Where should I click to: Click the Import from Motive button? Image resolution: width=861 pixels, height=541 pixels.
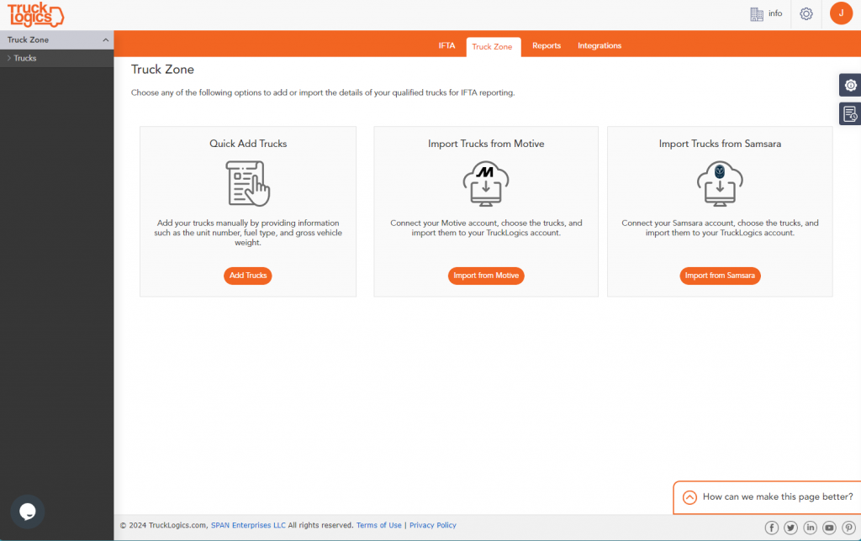pyautogui.click(x=486, y=276)
